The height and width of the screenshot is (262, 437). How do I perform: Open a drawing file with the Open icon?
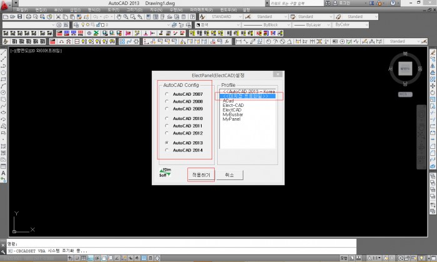point(12,17)
